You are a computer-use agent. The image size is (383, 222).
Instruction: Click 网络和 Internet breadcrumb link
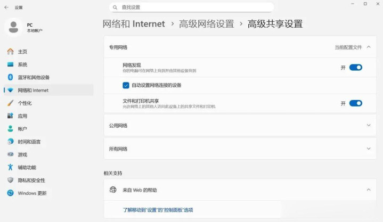(x=134, y=24)
